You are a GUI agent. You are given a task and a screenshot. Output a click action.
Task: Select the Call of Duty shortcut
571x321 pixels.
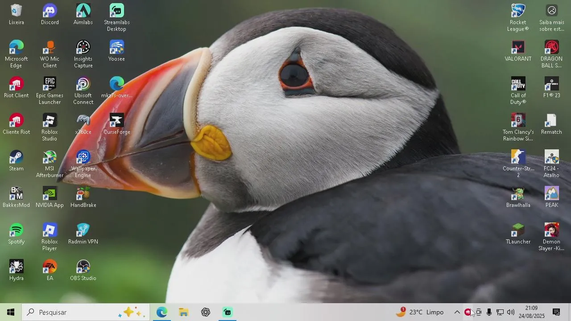click(518, 91)
